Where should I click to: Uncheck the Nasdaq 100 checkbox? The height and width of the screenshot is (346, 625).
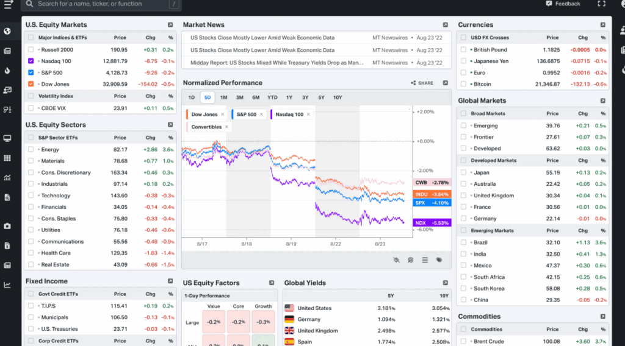coord(31,61)
